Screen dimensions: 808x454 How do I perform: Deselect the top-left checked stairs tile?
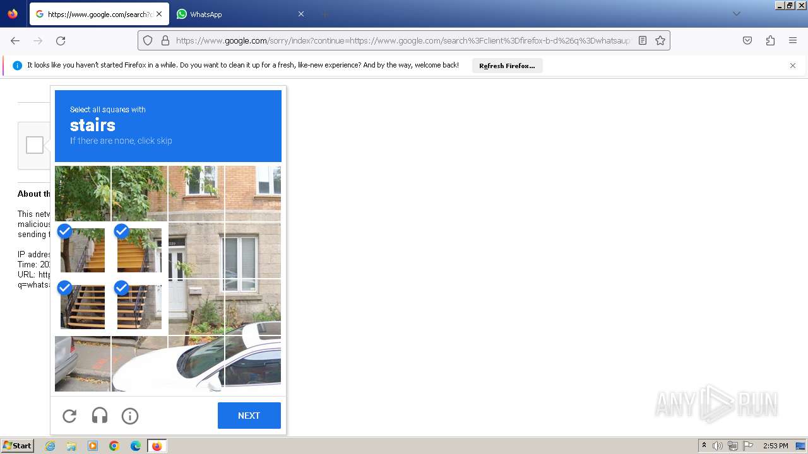point(83,250)
